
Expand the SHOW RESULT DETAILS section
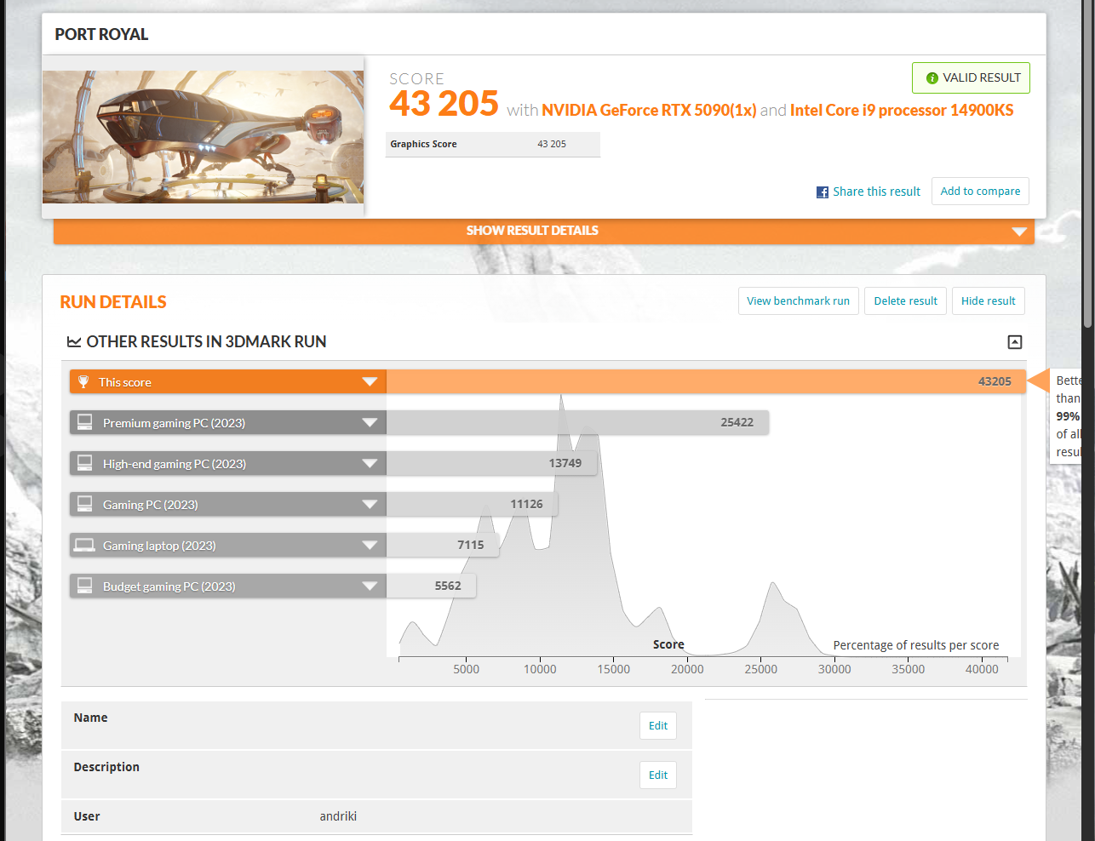(x=532, y=230)
